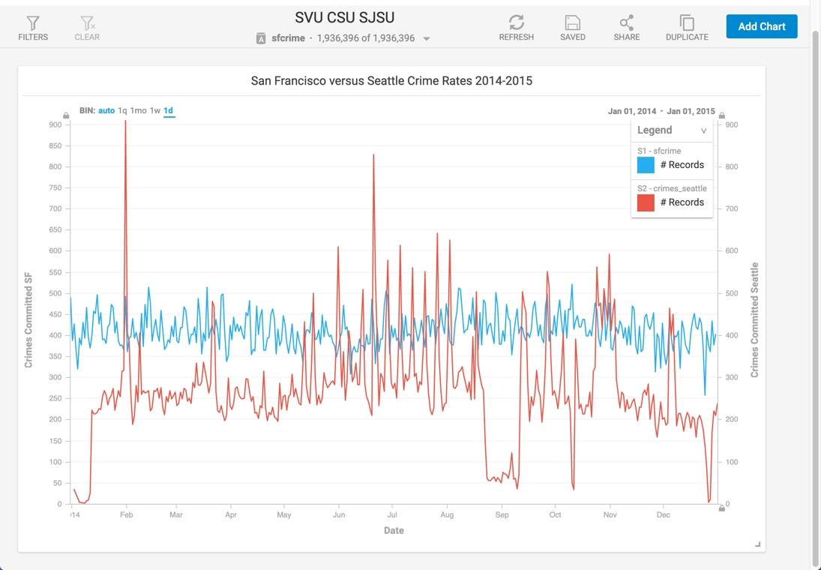Set bin to auto
The width and height of the screenshot is (821, 570).
pos(106,110)
